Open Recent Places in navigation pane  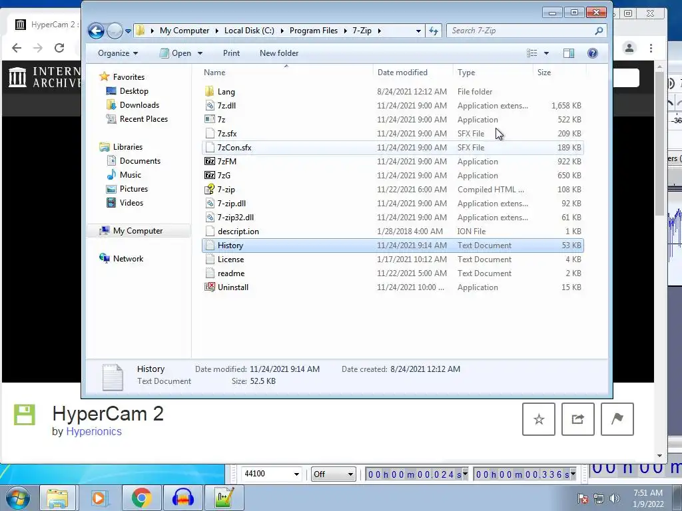pos(144,118)
